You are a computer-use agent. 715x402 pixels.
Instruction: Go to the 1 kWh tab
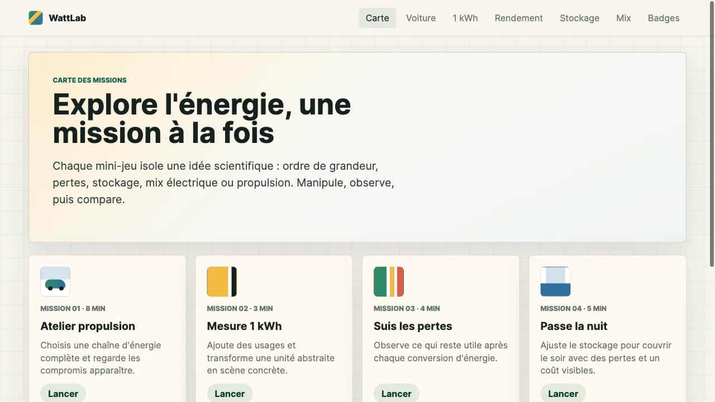tap(465, 18)
